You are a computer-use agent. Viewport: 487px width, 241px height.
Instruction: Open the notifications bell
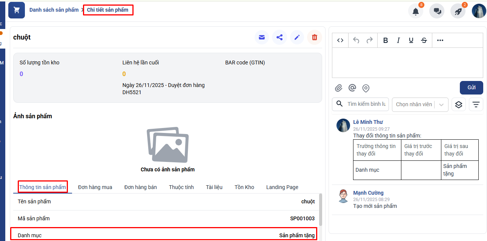click(416, 11)
